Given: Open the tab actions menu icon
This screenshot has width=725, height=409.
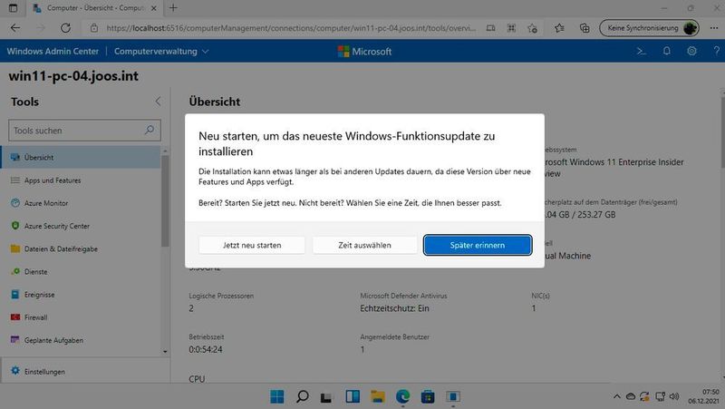Looking at the screenshot, I should coord(13,8).
